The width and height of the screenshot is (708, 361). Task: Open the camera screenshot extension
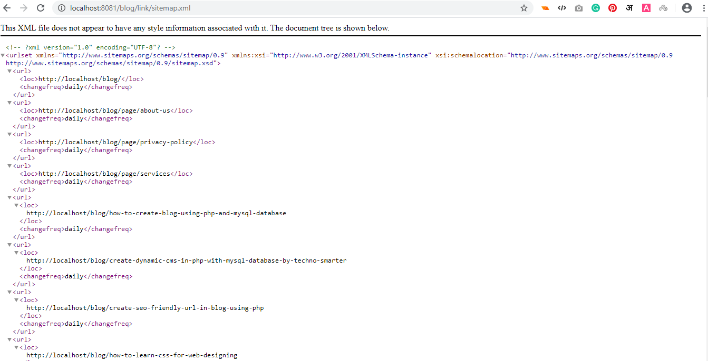click(579, 8)
